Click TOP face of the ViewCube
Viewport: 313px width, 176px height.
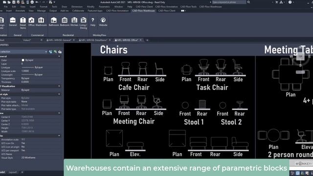coord(300,56)
